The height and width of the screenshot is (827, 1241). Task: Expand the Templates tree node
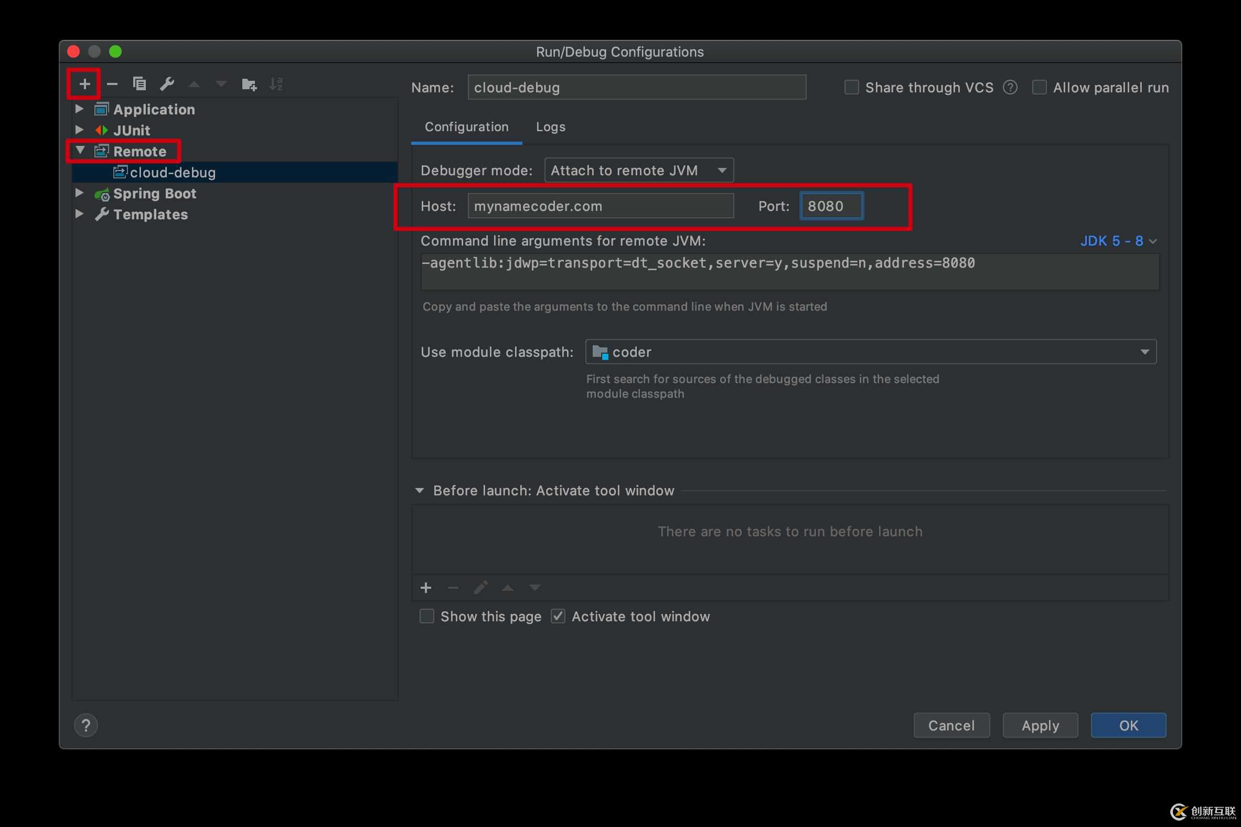(x=79, y=214)
